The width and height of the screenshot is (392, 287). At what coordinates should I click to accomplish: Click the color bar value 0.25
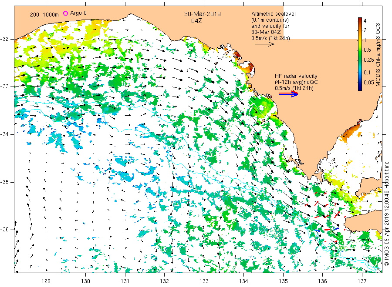pyautogui.click(x=369, y=60)
